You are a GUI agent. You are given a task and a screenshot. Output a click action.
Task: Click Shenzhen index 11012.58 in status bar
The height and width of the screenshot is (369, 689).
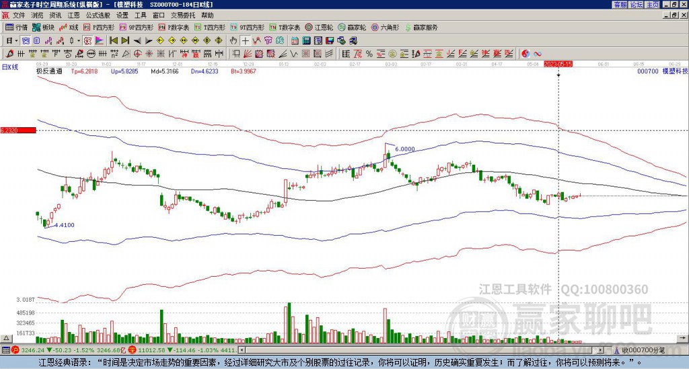coord(151,350)
